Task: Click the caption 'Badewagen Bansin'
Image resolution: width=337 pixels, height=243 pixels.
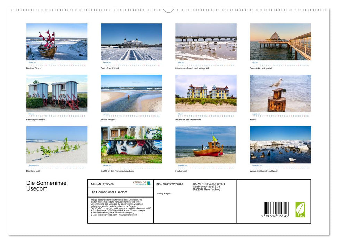Action: [x=36, y=120]
